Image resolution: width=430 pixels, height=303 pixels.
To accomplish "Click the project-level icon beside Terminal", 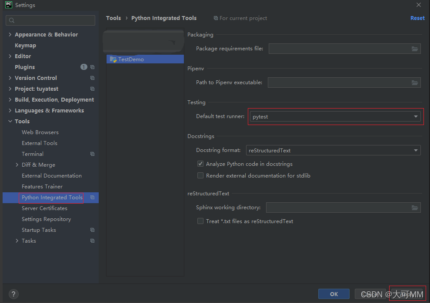I will (93, 154).
